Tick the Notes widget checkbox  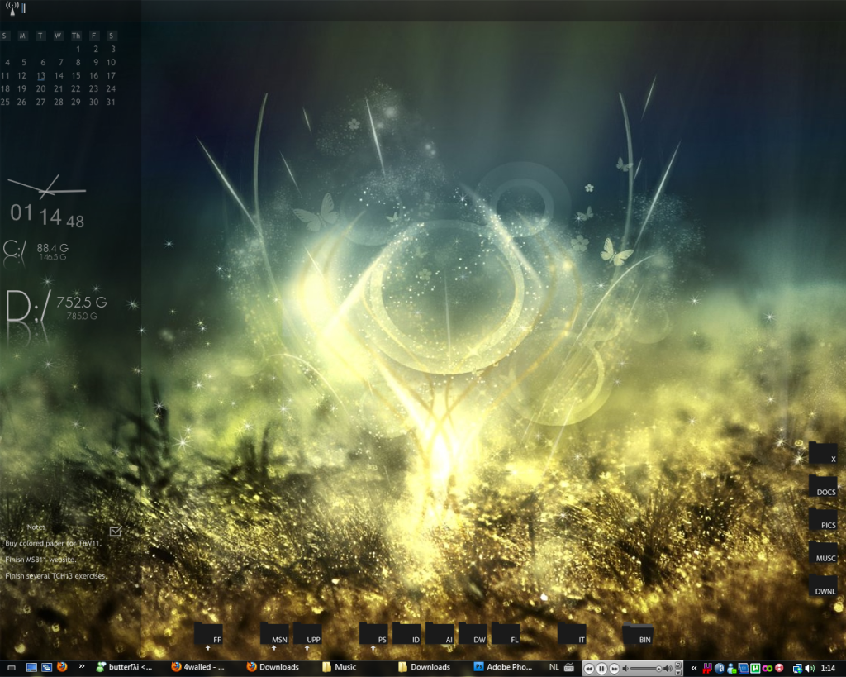(115, 532)
